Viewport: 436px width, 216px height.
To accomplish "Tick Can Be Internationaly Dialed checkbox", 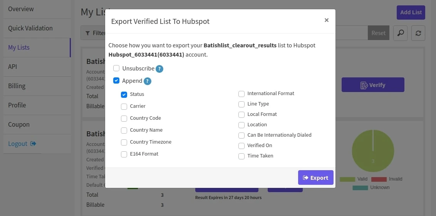I will point(241,136).
